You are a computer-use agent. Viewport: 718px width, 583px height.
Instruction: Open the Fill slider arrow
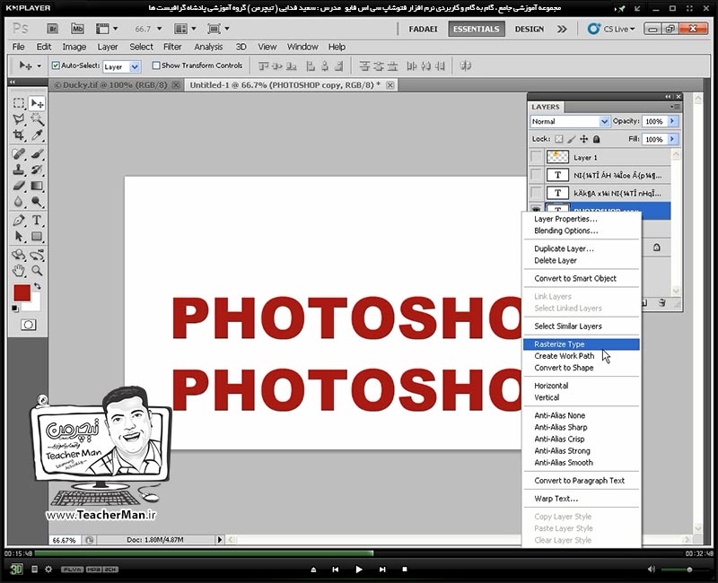coord(671,139)
